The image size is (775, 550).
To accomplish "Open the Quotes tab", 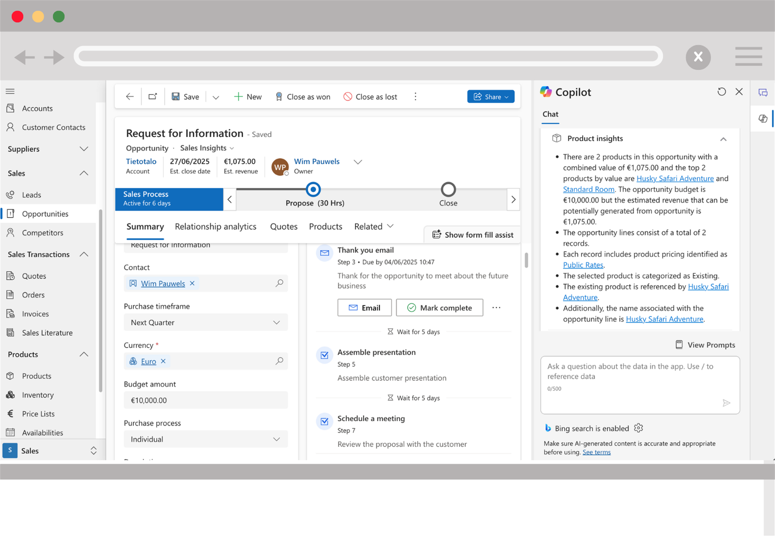I will tap(284, 226).
